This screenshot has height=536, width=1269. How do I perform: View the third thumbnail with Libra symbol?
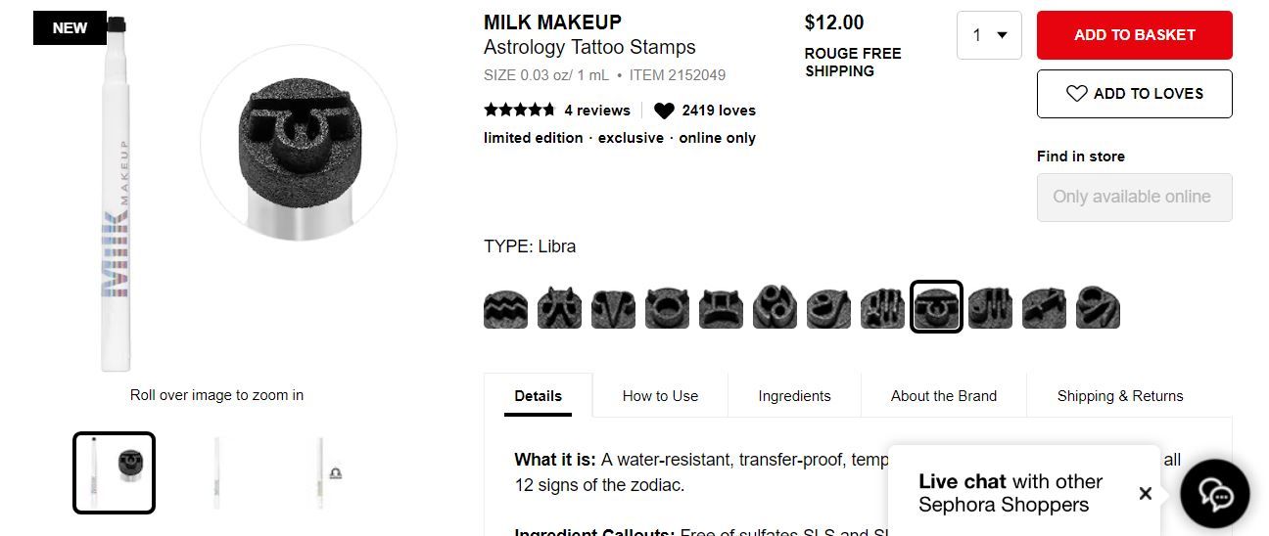[x=322, y=472]
